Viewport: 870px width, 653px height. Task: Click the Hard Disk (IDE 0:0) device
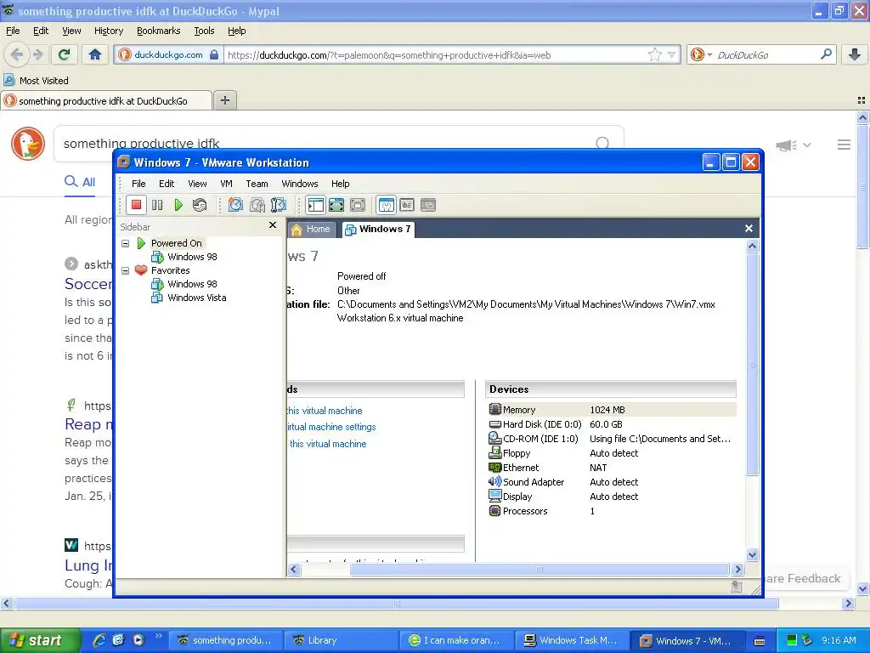click(612, 424)
